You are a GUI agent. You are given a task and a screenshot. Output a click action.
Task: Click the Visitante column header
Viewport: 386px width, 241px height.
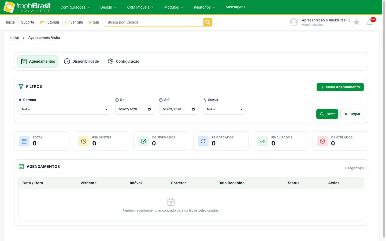(88, 183)
